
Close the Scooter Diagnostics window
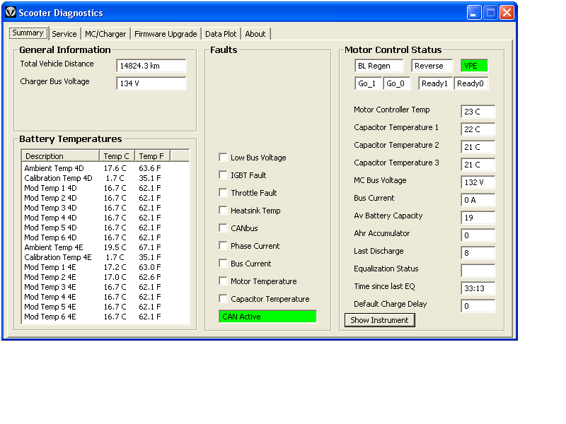[x=507, y=13]
